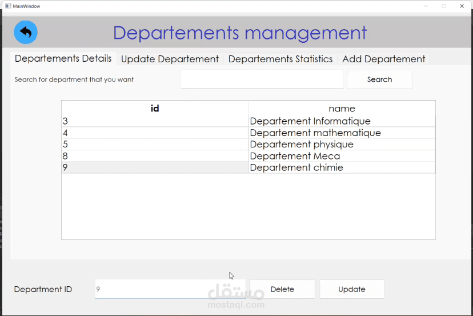473x316 pixels.
Task: Click the blue back arrow icon
Action: tap(26, 33)
